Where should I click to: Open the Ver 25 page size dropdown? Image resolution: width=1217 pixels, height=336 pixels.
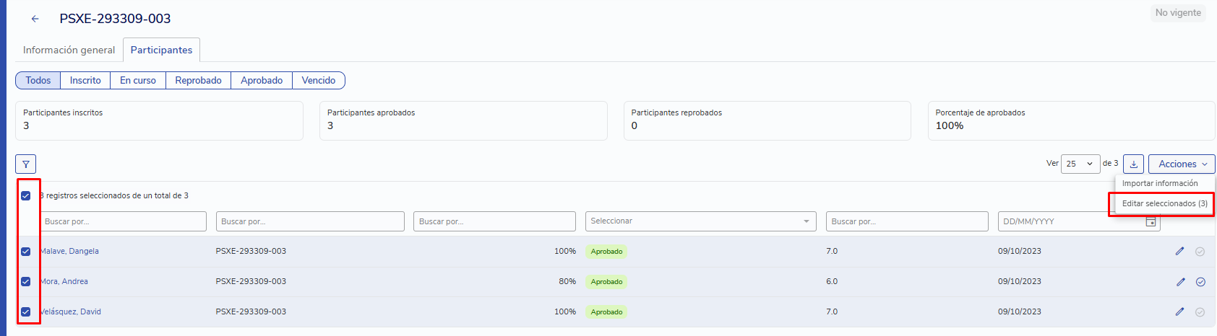click(1080, 164)
